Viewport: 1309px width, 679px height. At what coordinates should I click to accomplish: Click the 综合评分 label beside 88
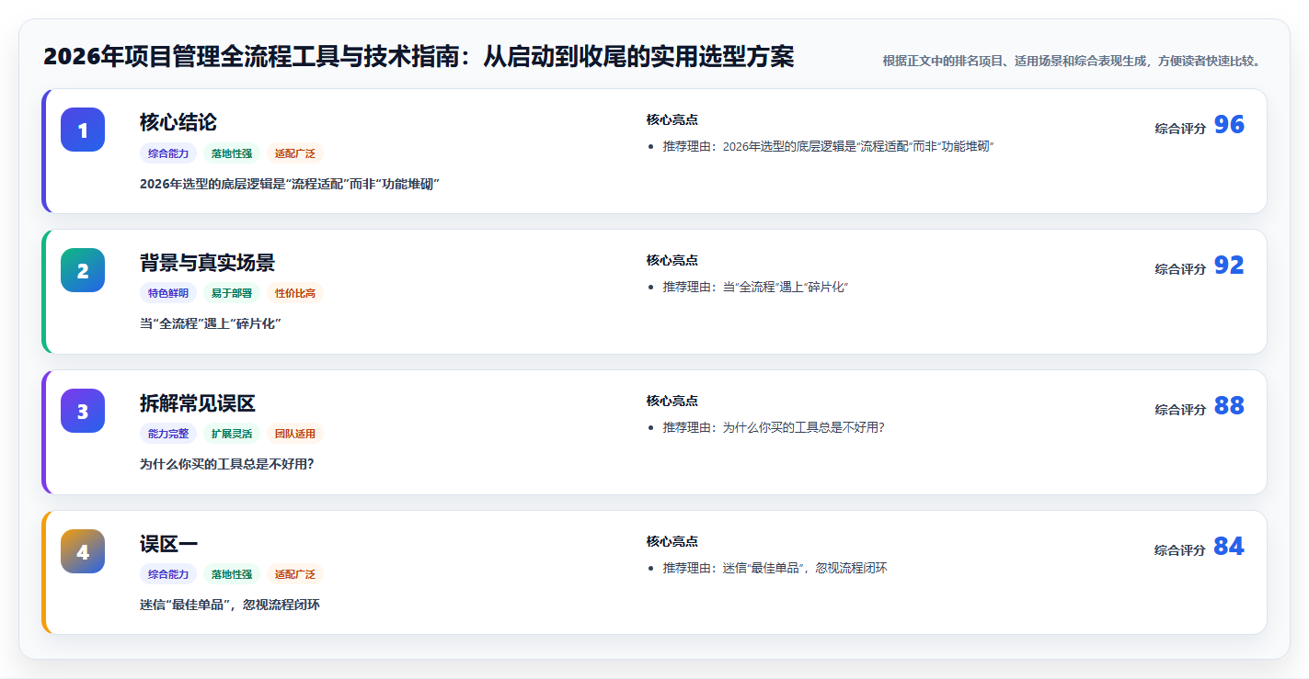pyautogui.click(x=1180, y=410)
